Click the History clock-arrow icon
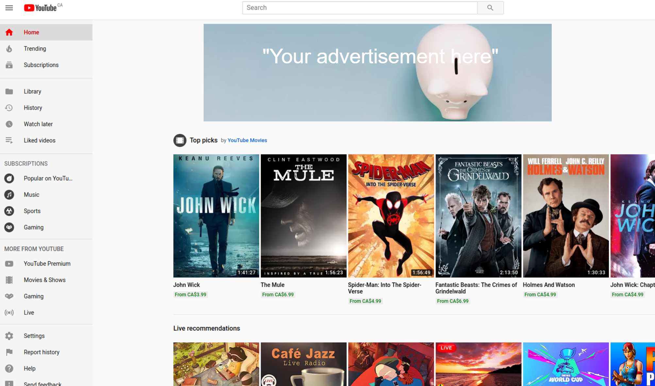This screenshot has width=655, height=386. tap(9, 108)
